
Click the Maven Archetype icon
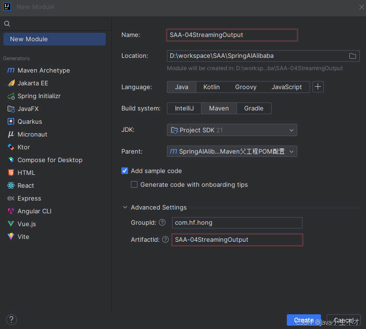11,70
